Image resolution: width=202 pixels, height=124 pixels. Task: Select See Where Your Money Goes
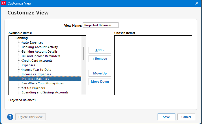tap(42, 84)
